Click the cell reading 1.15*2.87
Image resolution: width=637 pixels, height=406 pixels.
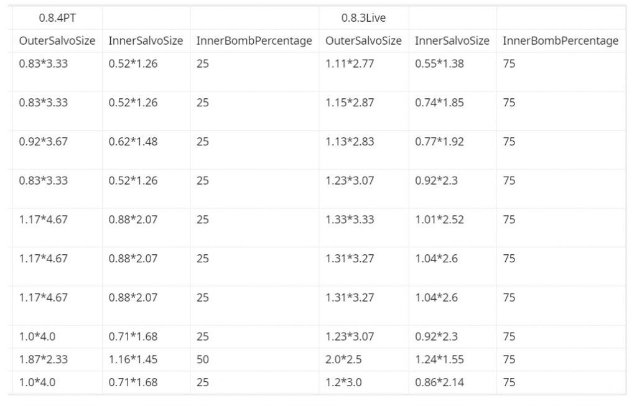[350, 103]
